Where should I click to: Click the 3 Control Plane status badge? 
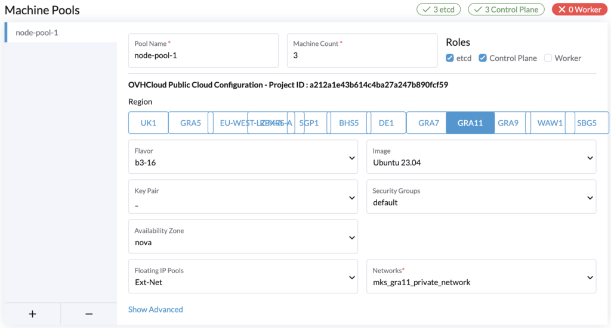point(506,10)
